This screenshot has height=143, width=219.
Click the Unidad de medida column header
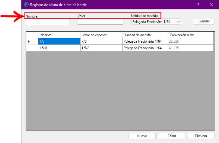(x=145, y=35)
